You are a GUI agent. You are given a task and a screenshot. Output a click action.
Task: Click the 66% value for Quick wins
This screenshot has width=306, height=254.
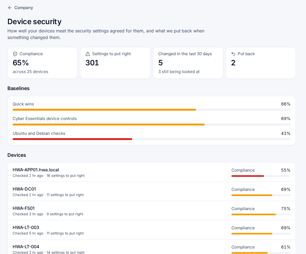point(286,104)
